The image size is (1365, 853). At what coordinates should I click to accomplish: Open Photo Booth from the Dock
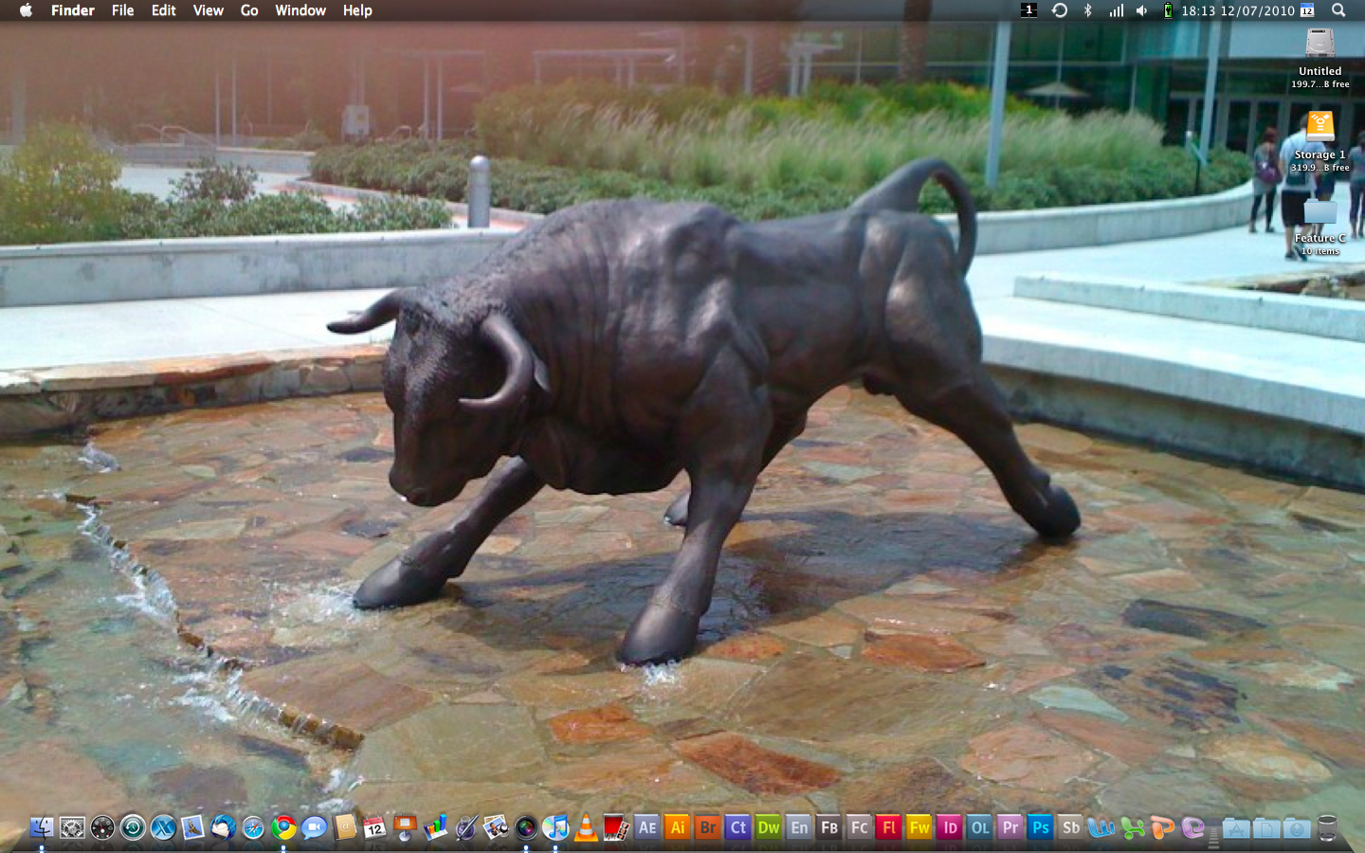coord(617,827)
